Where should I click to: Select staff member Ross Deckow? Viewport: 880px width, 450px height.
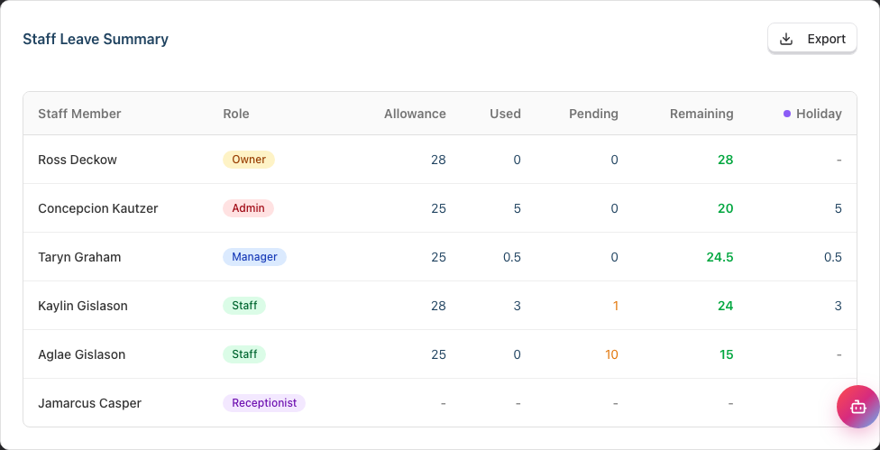[78, 160]
